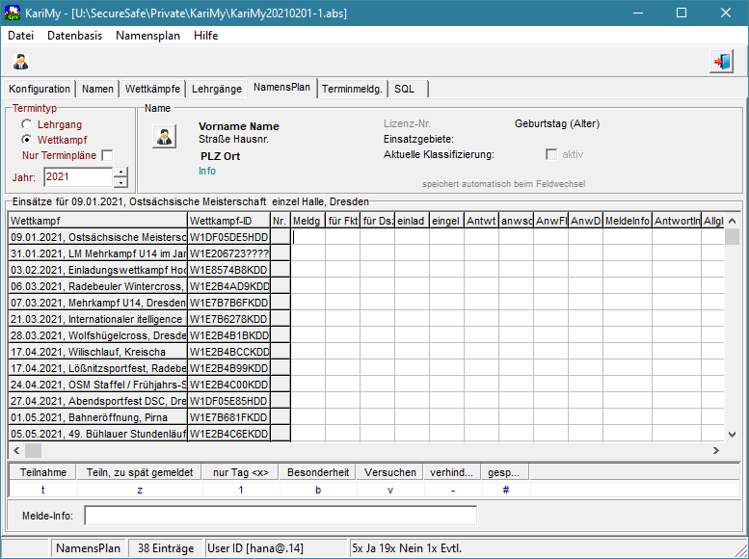Click Teiln, zu spät gemeldet button
Image resolution: width=749 pixels, height=559 pixels.
coord(140,472)
